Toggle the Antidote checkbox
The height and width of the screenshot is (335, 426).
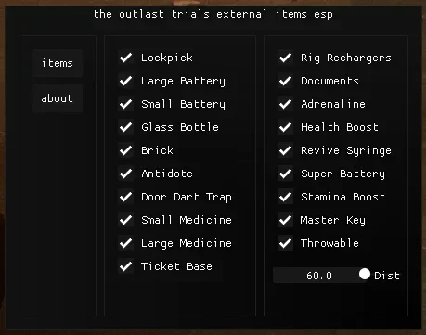[x=126, y=174]
